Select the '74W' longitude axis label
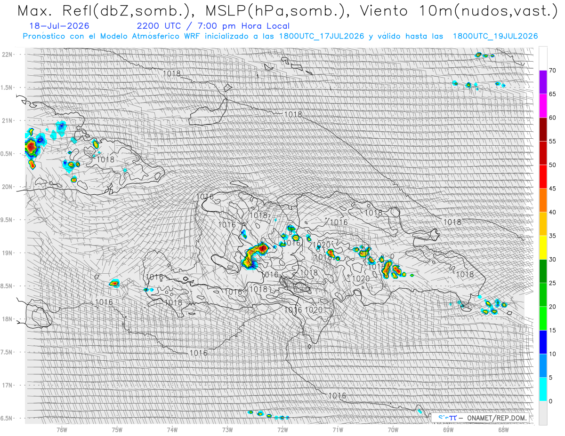The height and width of the screenshot is (436, 565). [172, 430]
